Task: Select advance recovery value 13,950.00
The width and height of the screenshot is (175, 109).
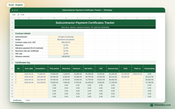Action: [x=78, y=77]
